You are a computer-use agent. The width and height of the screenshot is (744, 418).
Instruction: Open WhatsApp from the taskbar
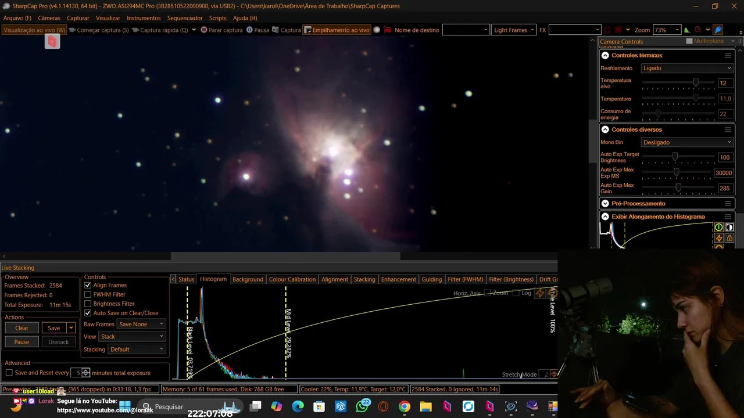click(362, 406)
